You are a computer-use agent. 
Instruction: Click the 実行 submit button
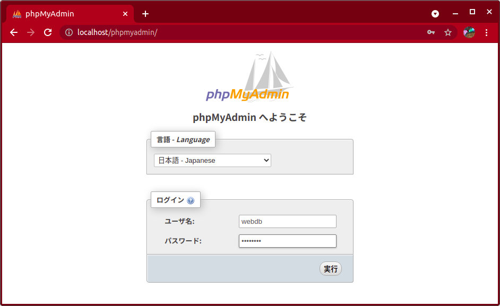click(x=331, y=269)
